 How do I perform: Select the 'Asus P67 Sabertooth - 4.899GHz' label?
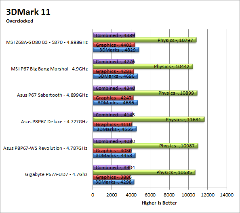[x=52, y=95]
